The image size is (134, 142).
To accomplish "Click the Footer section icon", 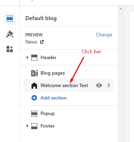I will click(x=34, y=126).
